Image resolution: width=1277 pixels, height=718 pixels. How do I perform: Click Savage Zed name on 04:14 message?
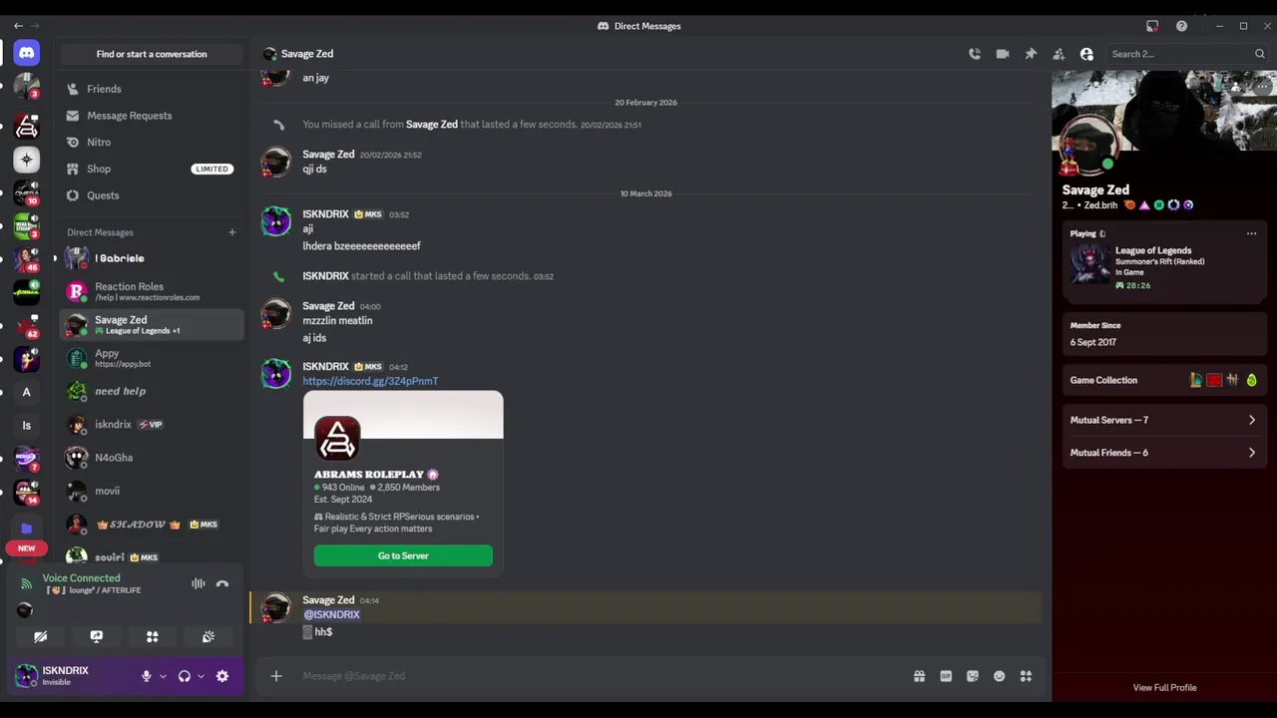(328, 600)
